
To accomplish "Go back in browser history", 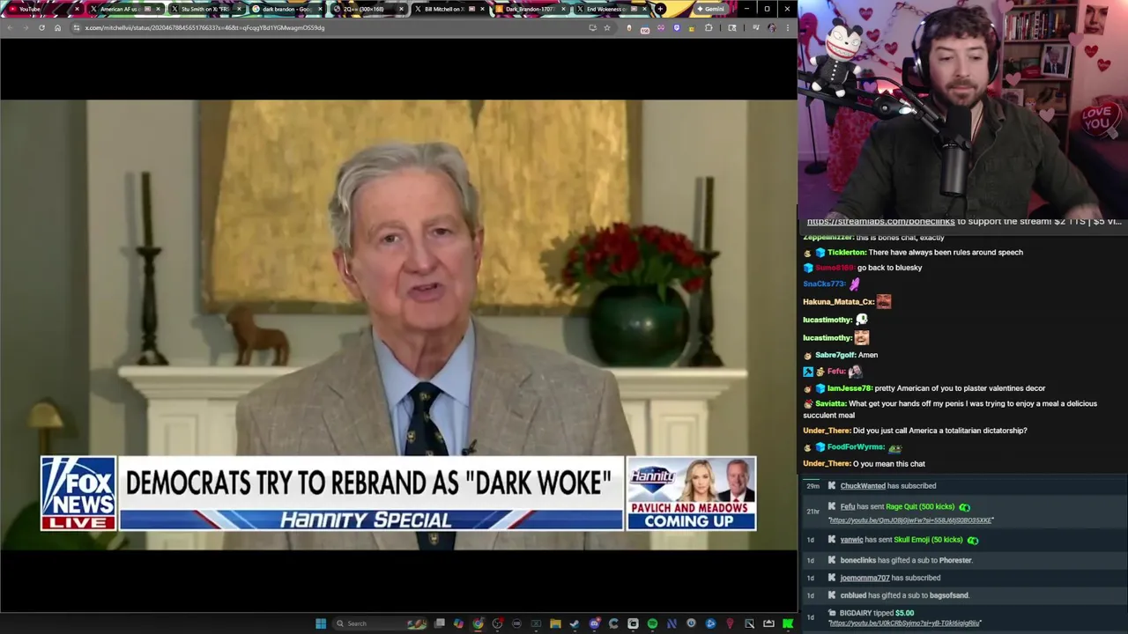I will tap(9, 27).
